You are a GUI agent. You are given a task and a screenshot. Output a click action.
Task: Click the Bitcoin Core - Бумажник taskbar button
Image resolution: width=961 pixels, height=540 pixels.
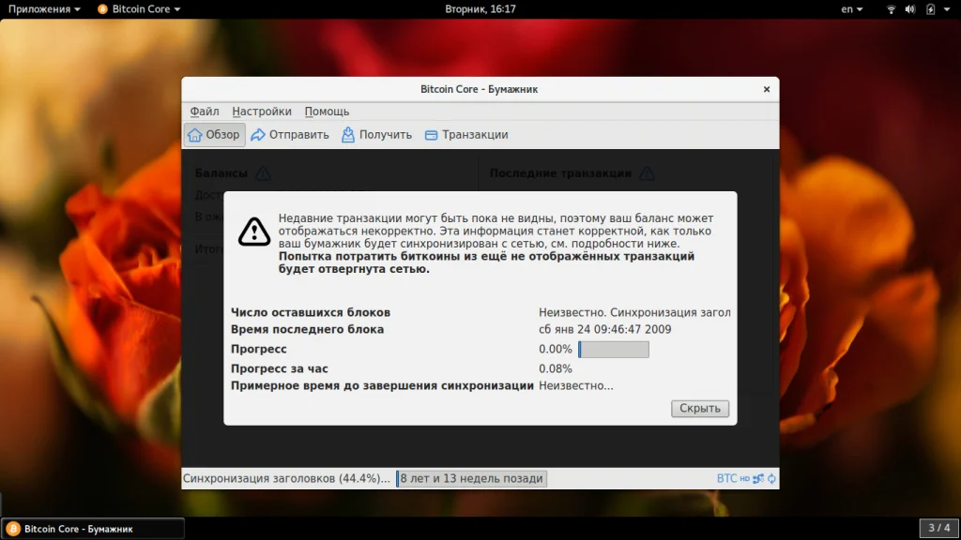pyautogui.click(x=93, y=529)
